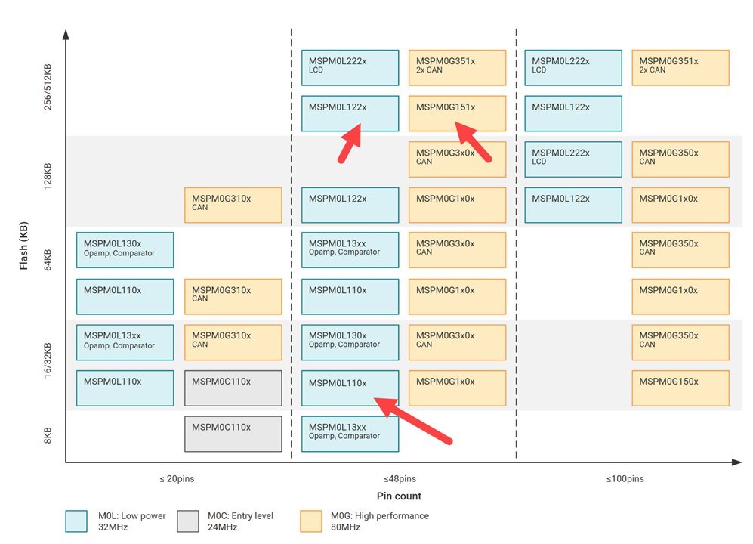Select the MSPM0G151x box
The height and width of the screenshot is (544, 753).
point(457,113)
